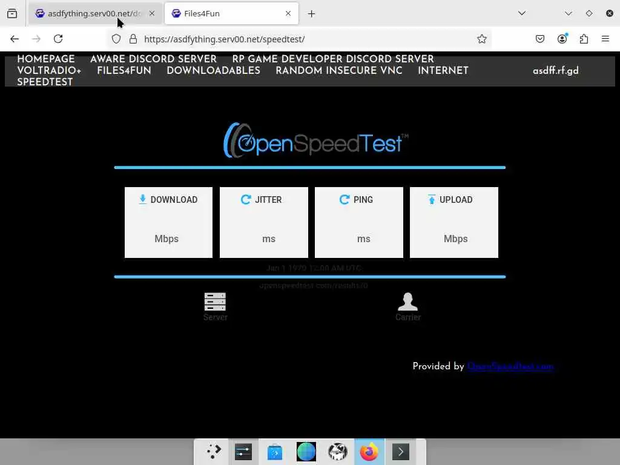The width and height of the screenshot is (620, 465).
Task: Click the window dropdown chevron in title bar
Action: (x=569, y=13)
